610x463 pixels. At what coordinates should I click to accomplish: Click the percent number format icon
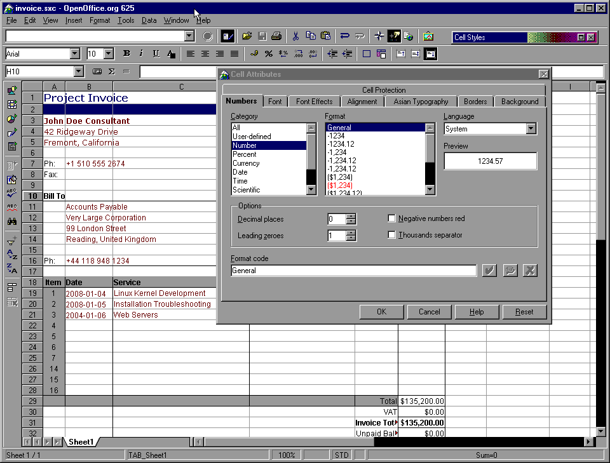click(x=269, y=54)
